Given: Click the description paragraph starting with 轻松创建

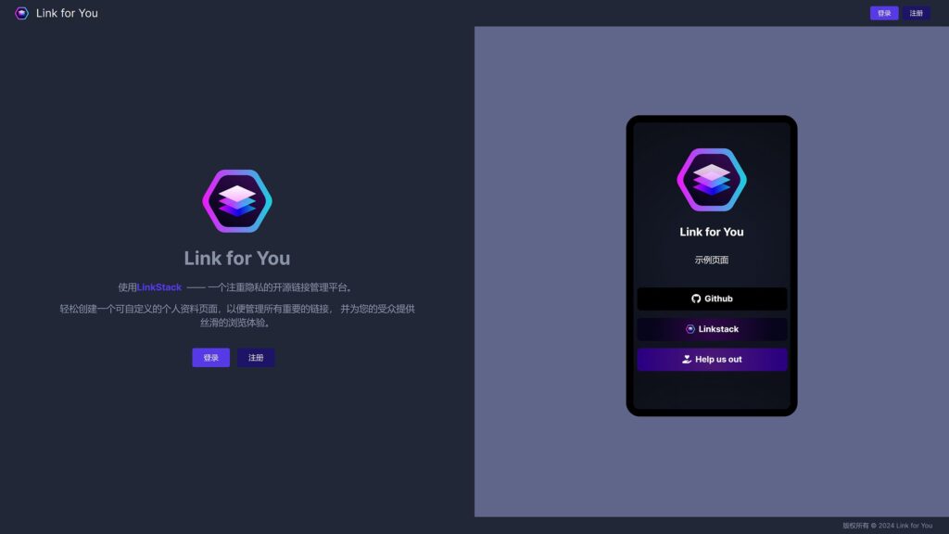Looking at the screenshot, I should pyautogui.click(x=237, y=315).
